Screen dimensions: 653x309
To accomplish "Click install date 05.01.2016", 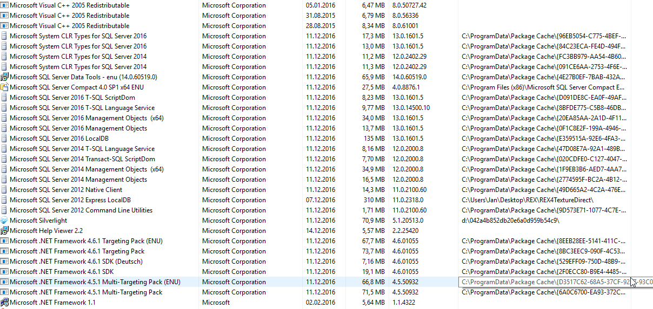I will pyautogui.click(x=321, y=5).
